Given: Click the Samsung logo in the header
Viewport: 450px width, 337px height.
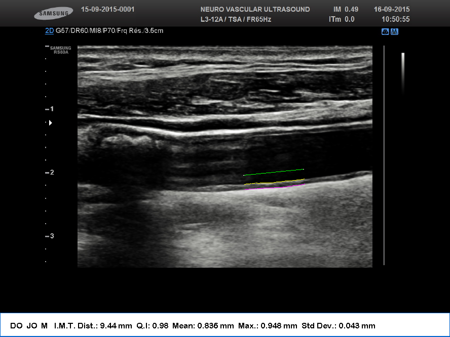Looking at the screenshot, I should tap(53, 14).
